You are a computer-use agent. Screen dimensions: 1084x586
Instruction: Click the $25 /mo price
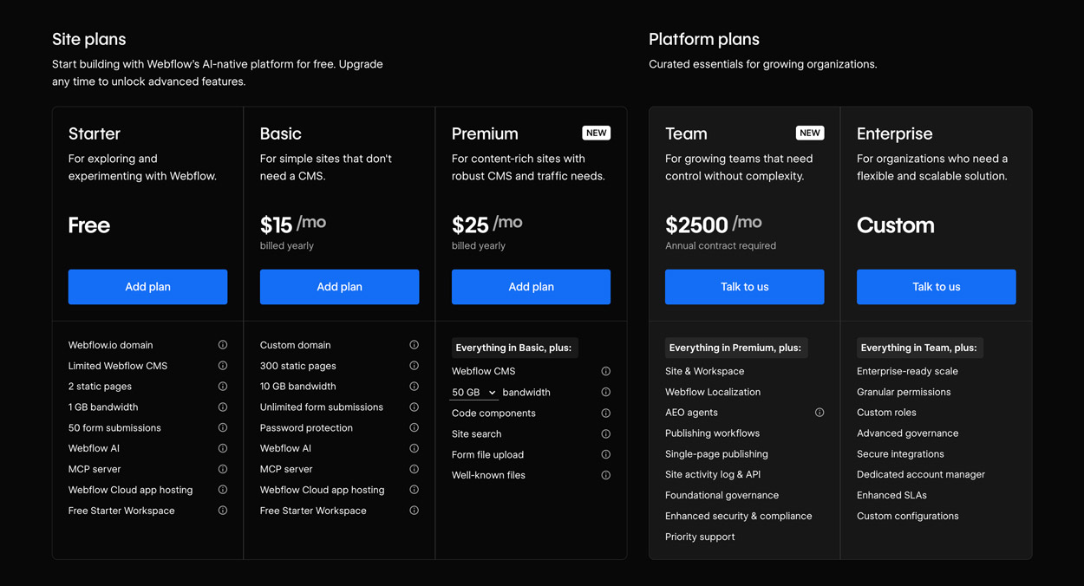pos(486,224)
